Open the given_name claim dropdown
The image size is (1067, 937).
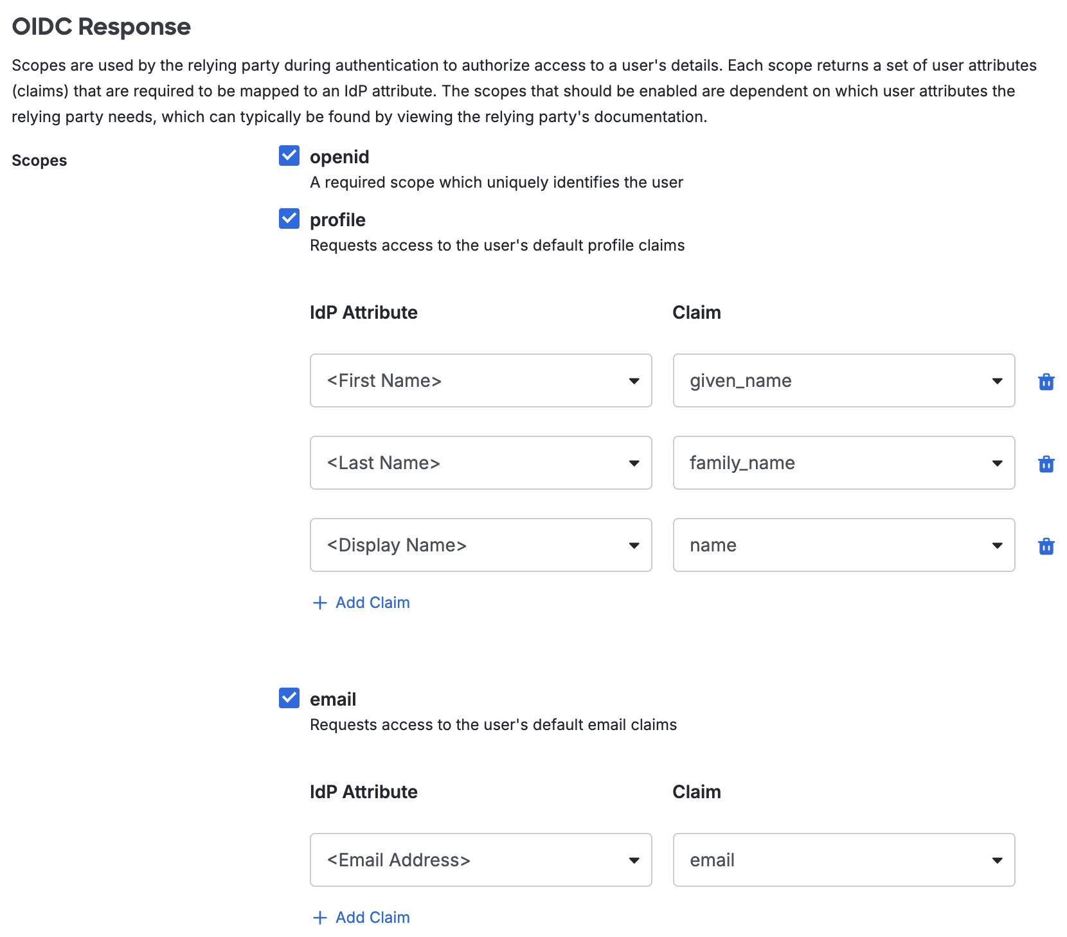tap(997, 381)
